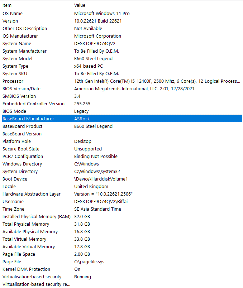Image resolution: width=243 pixels, height=288 pixels.
Task: Select the Time Zone row
Action: pos(122,209)
